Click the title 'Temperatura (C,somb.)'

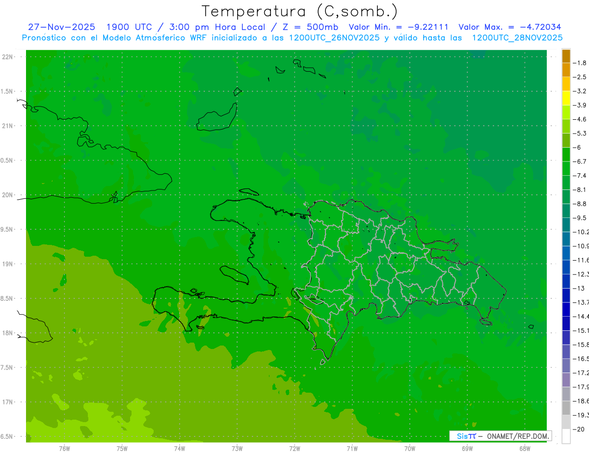[300, 11]
